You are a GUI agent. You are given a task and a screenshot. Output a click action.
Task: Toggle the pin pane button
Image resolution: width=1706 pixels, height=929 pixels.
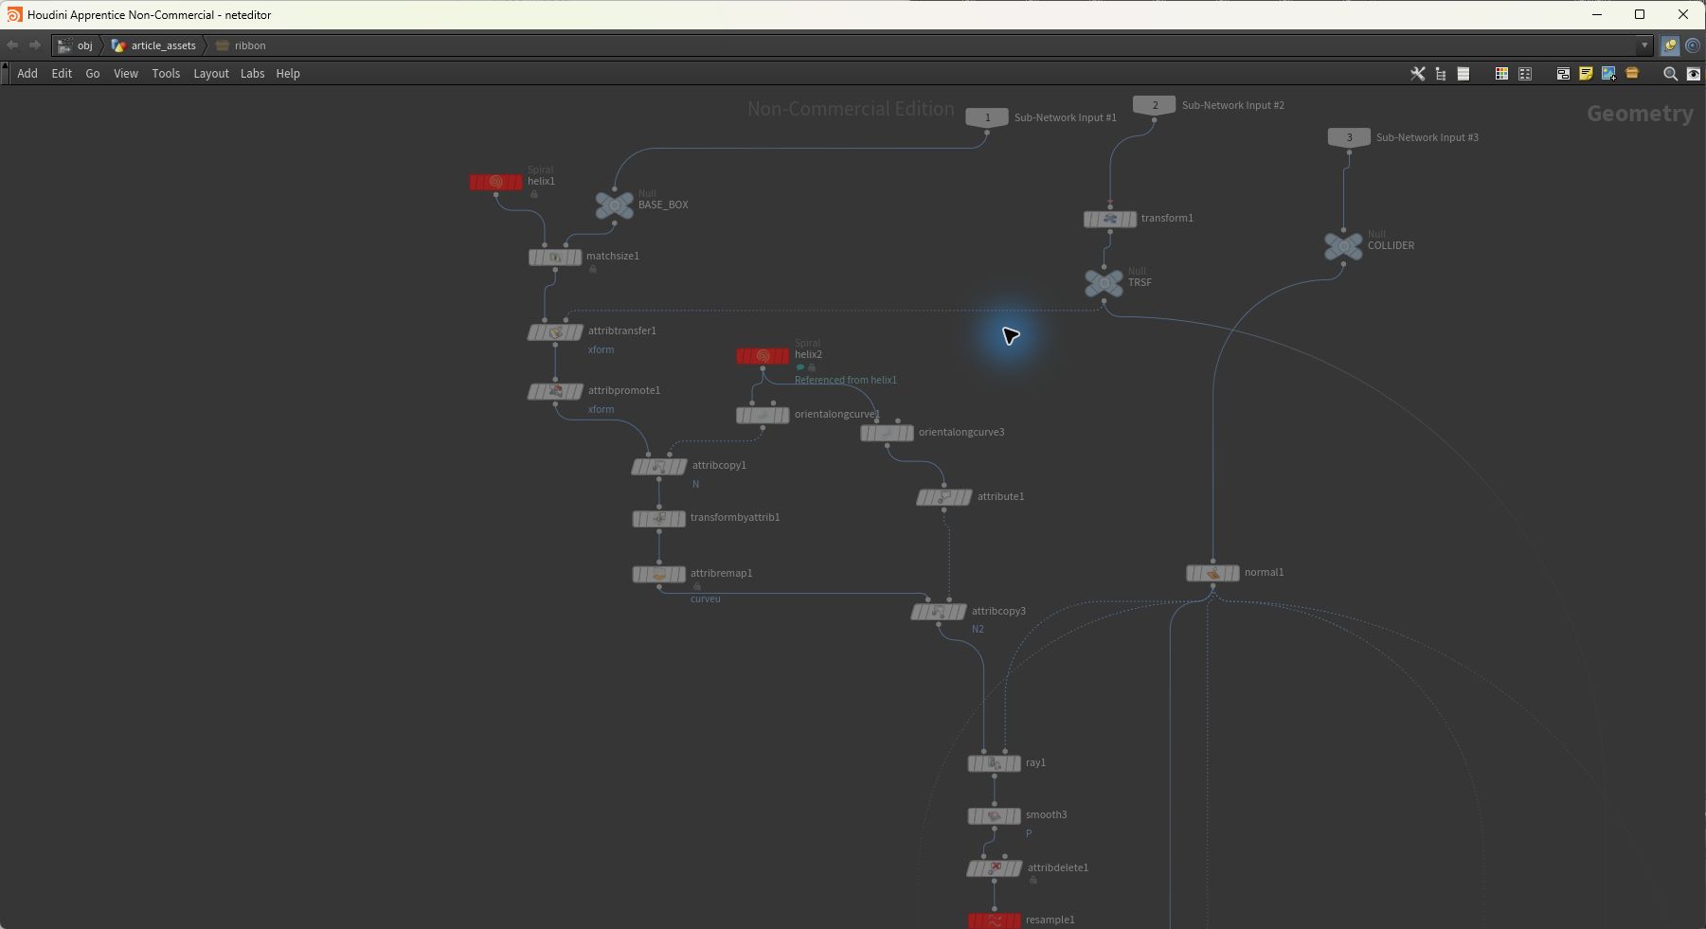[x=1670, y=45]
